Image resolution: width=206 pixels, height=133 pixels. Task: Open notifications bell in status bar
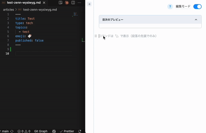80,131
